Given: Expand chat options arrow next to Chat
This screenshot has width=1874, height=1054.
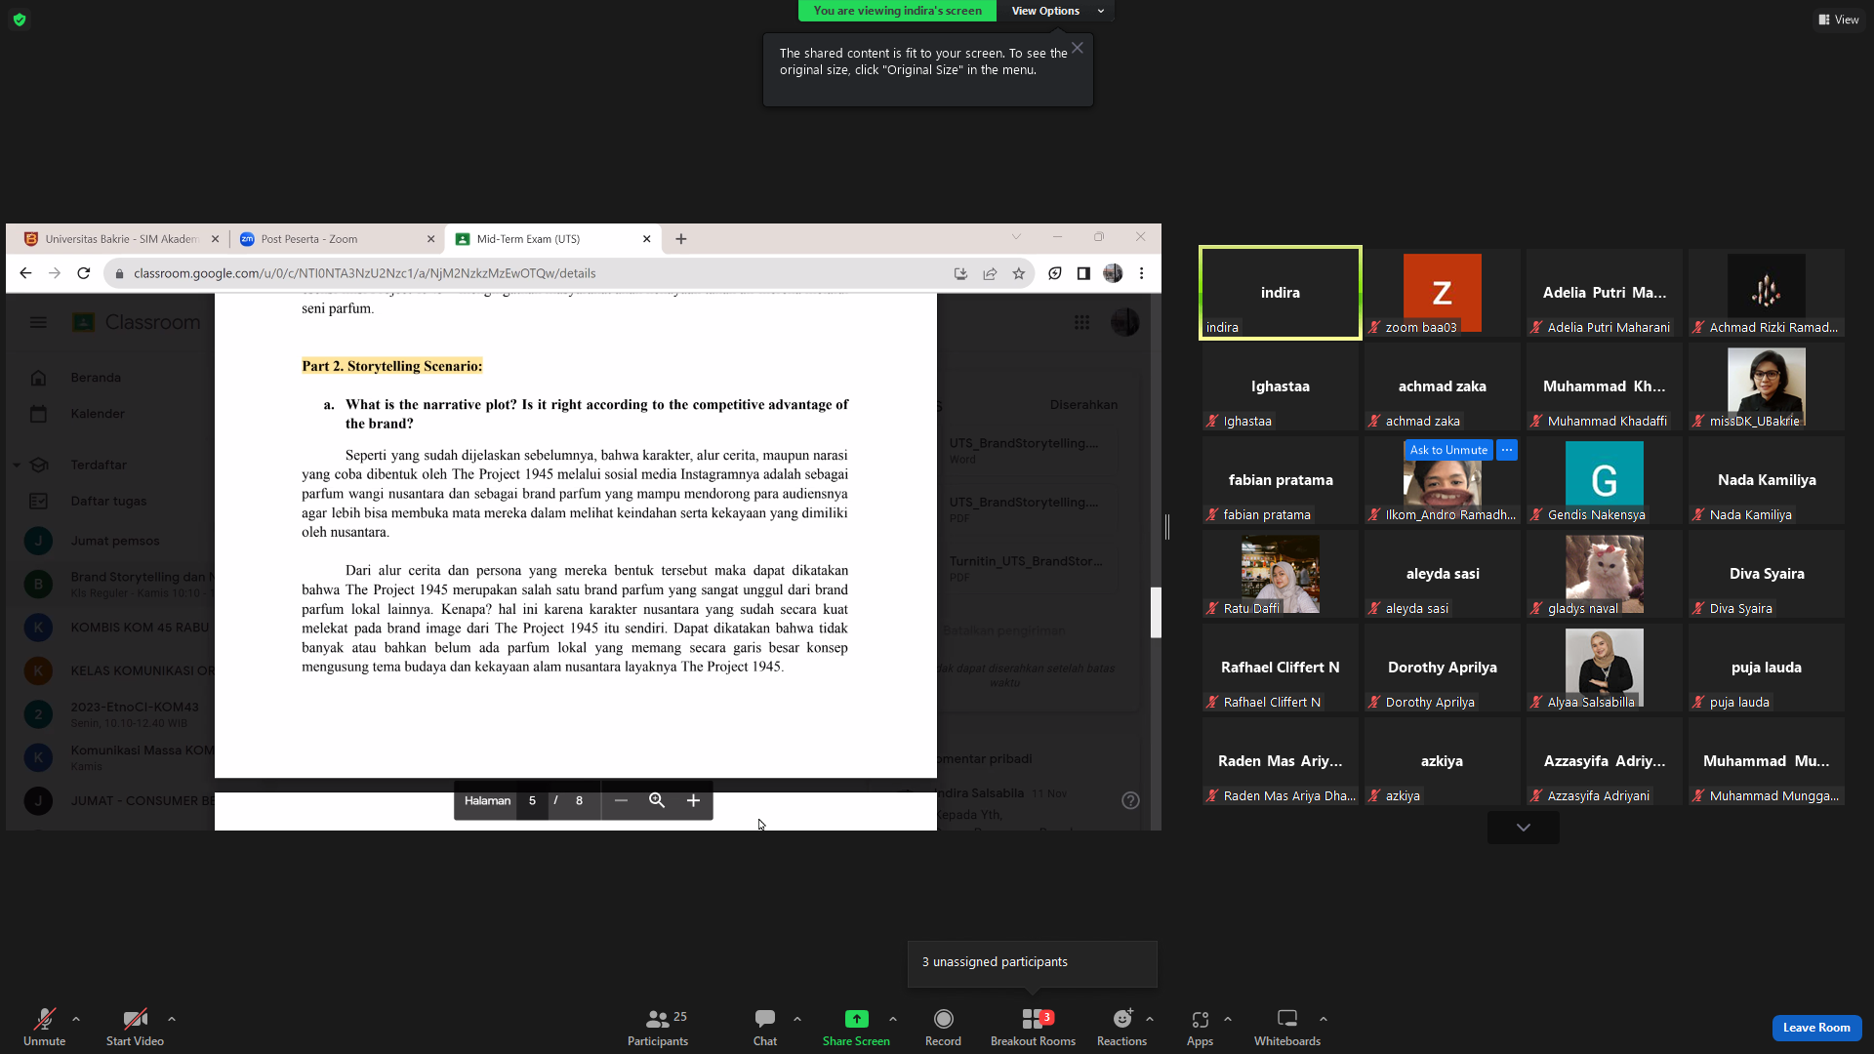Looking at the screenshot, I should coord(797,1019).
